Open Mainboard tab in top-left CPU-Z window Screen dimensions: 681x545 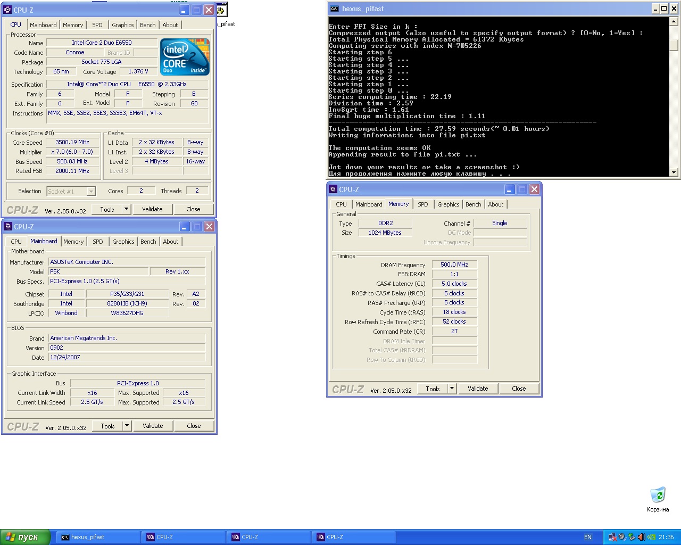coord(43,25)
